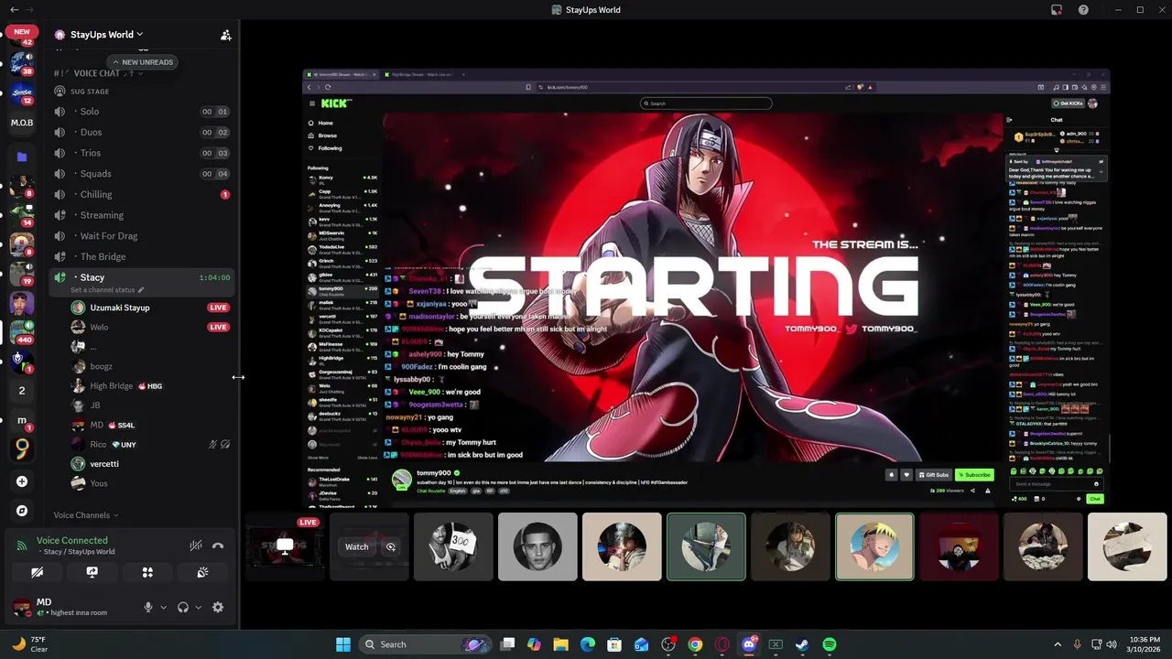
Task: Open microphone input options chevron
Action: point(163,607)
